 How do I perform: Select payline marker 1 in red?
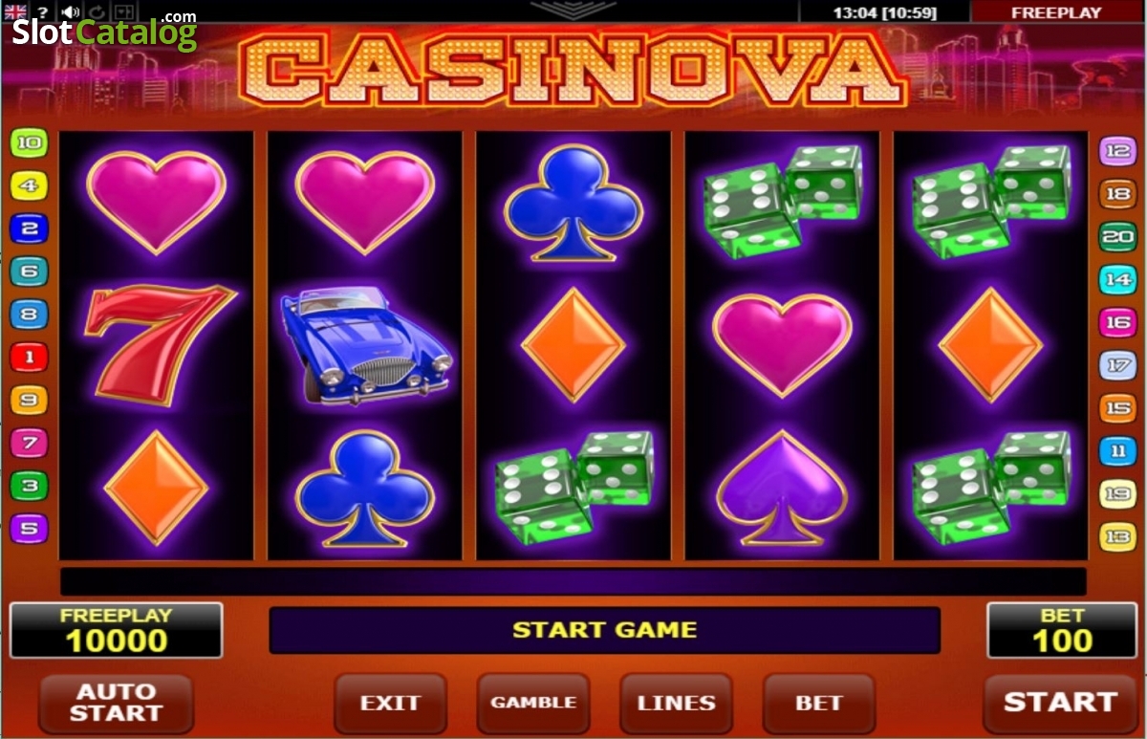[x=29, y=359]
